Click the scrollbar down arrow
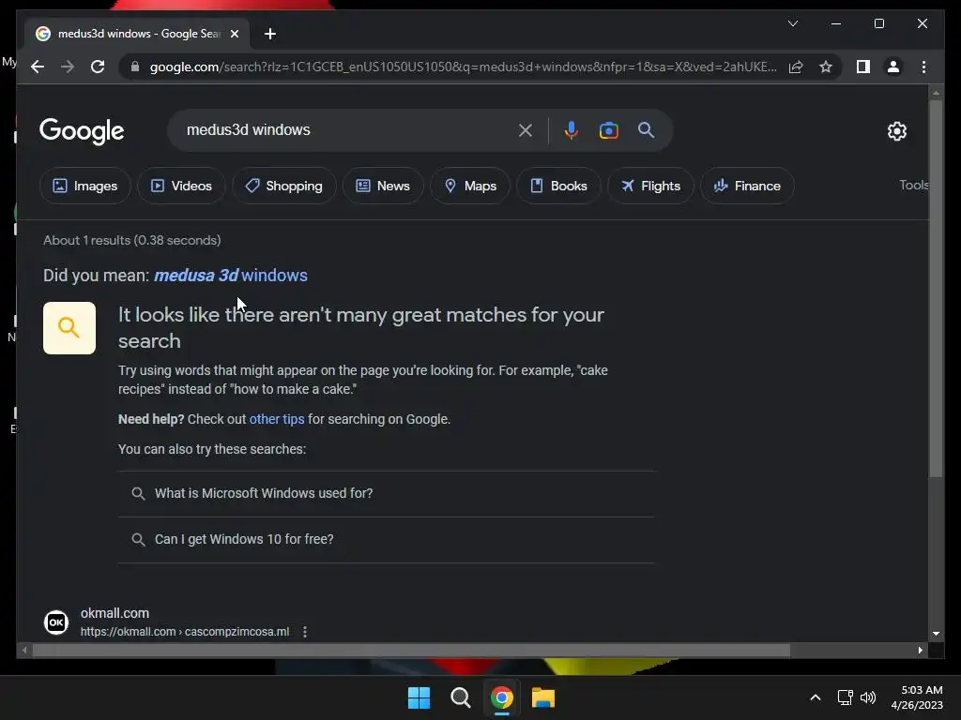 click(x=936, y=634)
